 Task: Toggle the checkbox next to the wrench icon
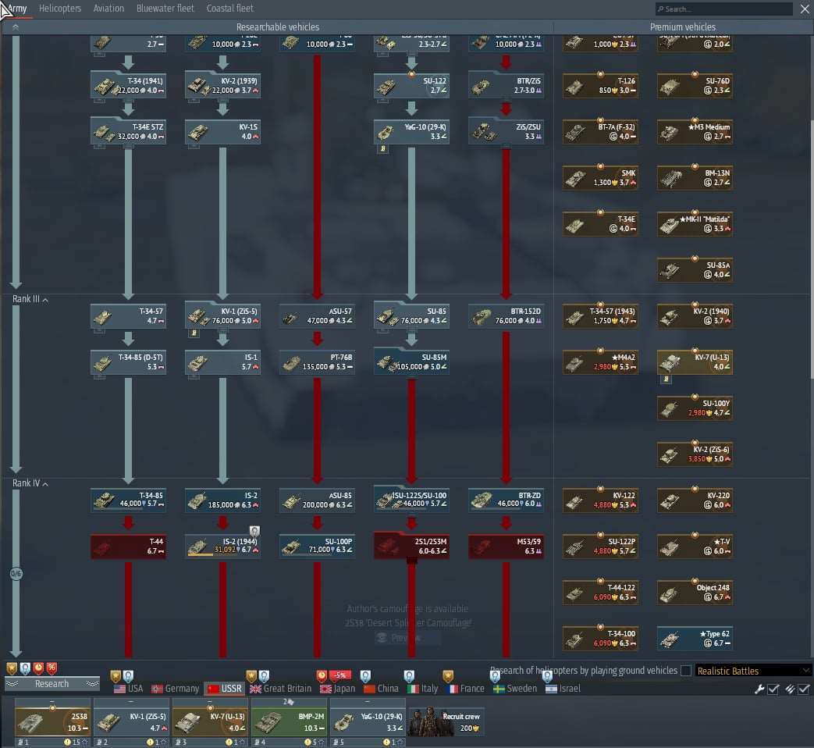pos(773,689)
